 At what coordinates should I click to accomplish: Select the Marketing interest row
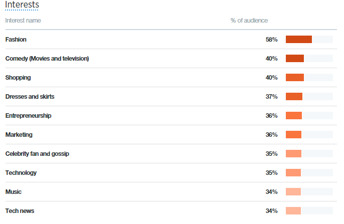tap(171, 135)
